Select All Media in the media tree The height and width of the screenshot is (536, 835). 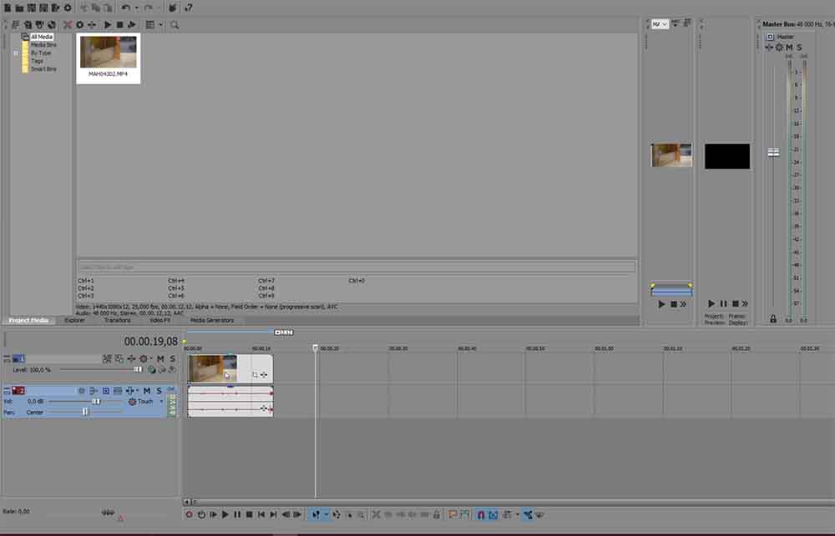coord(42,38)
